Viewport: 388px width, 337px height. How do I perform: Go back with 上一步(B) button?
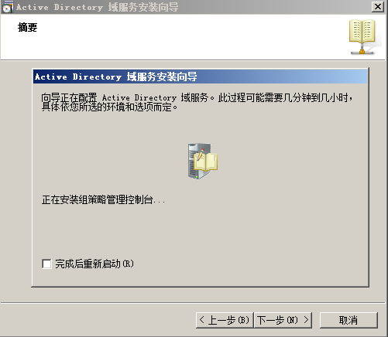tap(225, 320)
